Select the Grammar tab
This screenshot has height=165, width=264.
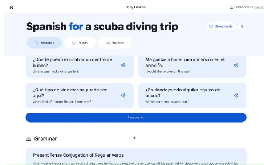click(115, 43)
